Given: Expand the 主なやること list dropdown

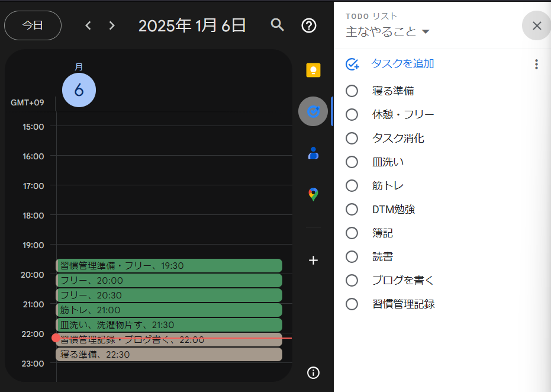Looking at the screenshot, I should tap(426, 32).
